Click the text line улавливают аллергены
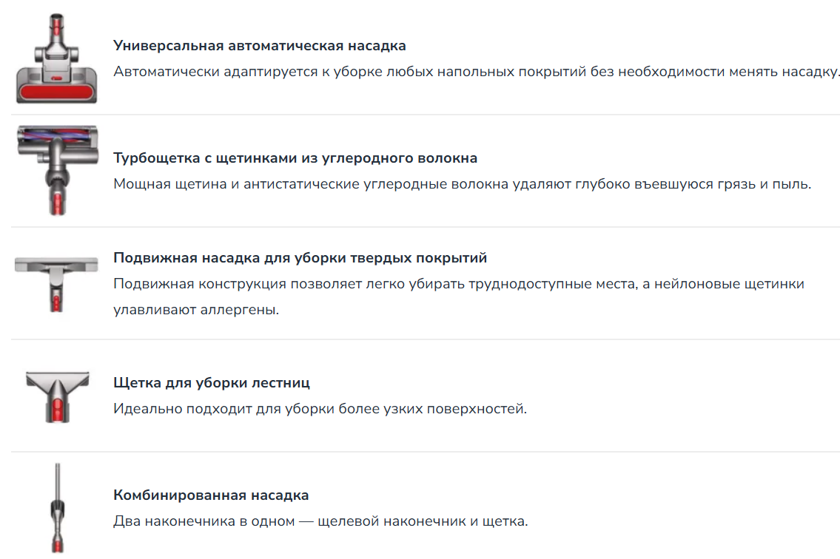Viewport: 840px width, 559px height. [x=196, y=310]
